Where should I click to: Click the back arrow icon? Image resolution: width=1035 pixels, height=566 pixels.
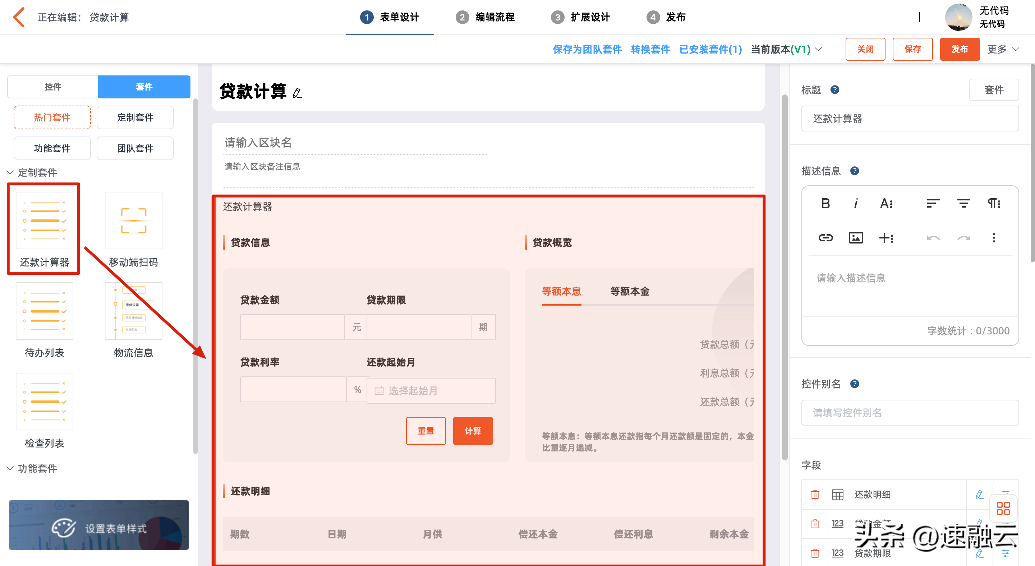click(19, 17)
